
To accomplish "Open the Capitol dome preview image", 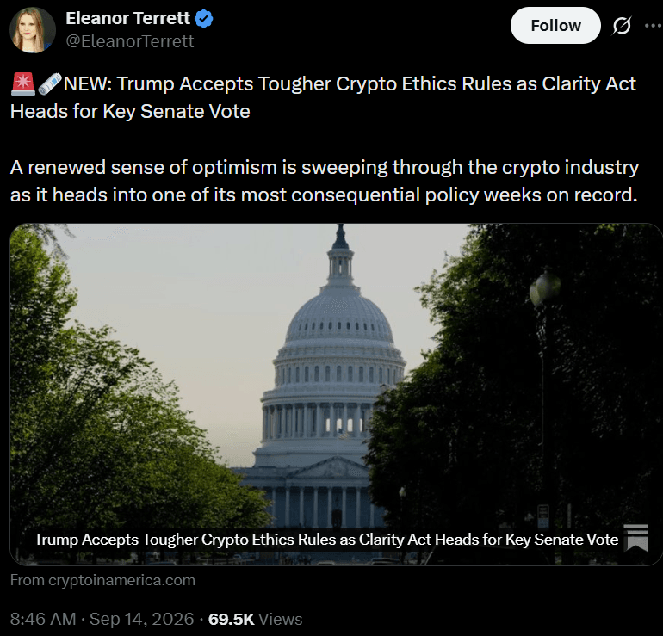I will 336,394.
